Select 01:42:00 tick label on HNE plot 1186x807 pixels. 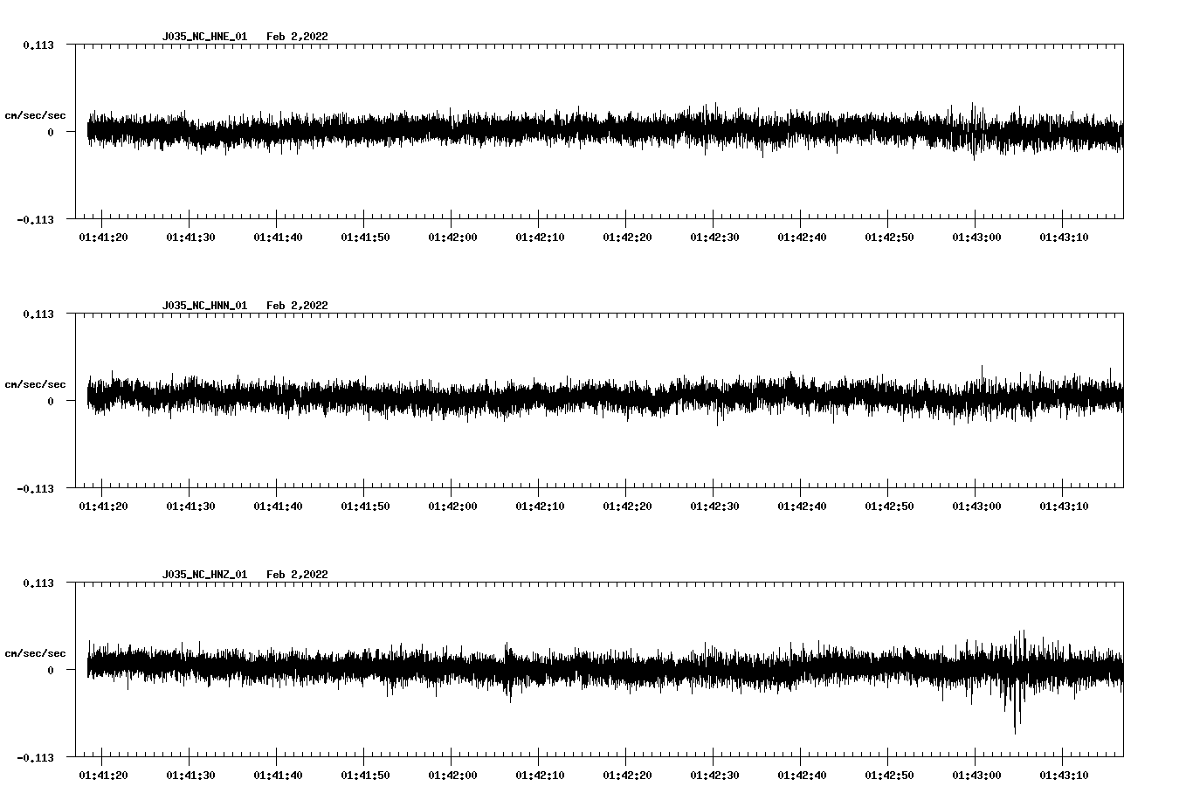pyautogui.click(x=452, y=238)
